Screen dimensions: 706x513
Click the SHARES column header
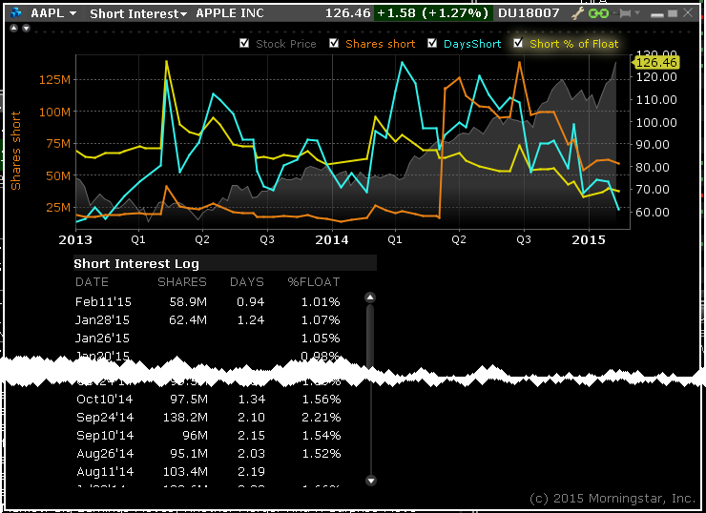point(182,282)
